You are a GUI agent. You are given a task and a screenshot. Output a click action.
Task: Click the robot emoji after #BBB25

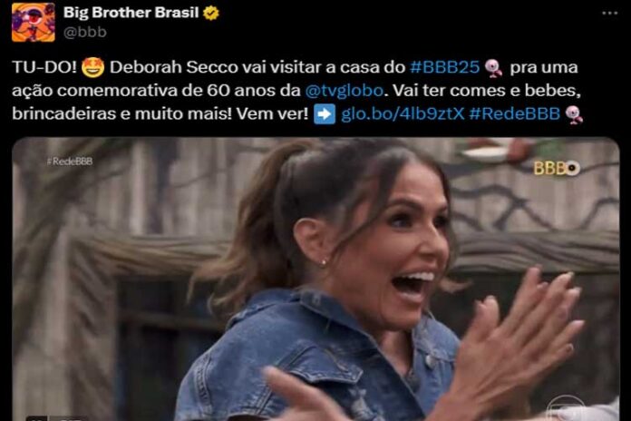493,68
